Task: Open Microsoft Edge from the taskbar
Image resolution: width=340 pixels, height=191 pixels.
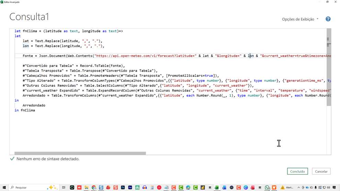Action: (188, 188)
